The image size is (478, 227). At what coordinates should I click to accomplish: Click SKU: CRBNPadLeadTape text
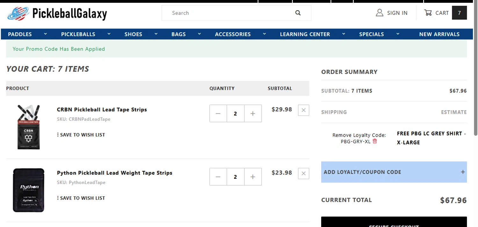click(83, 119)
